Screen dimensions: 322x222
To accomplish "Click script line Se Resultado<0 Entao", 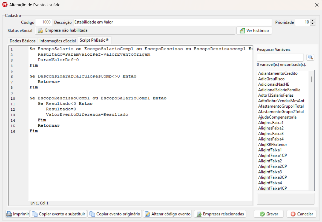I will [65, 104].
